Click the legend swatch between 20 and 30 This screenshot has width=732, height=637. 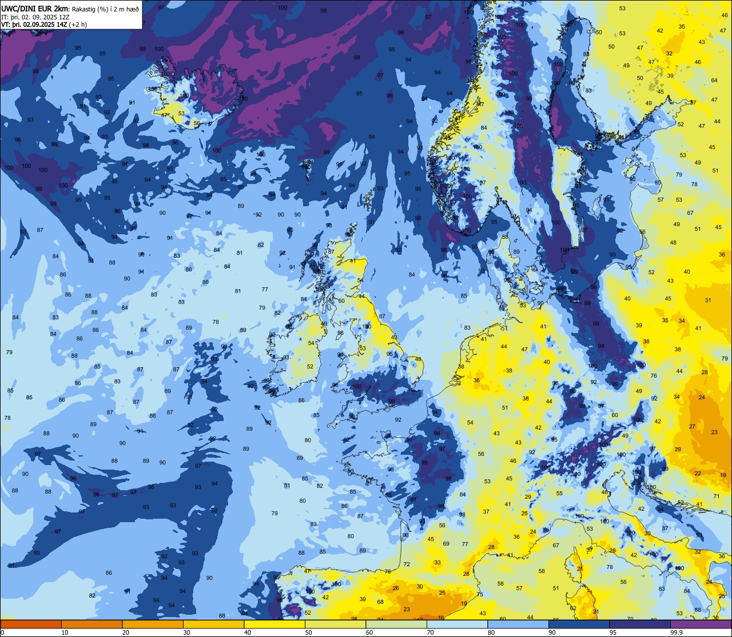pyautogui.click(x=153, y=624)
